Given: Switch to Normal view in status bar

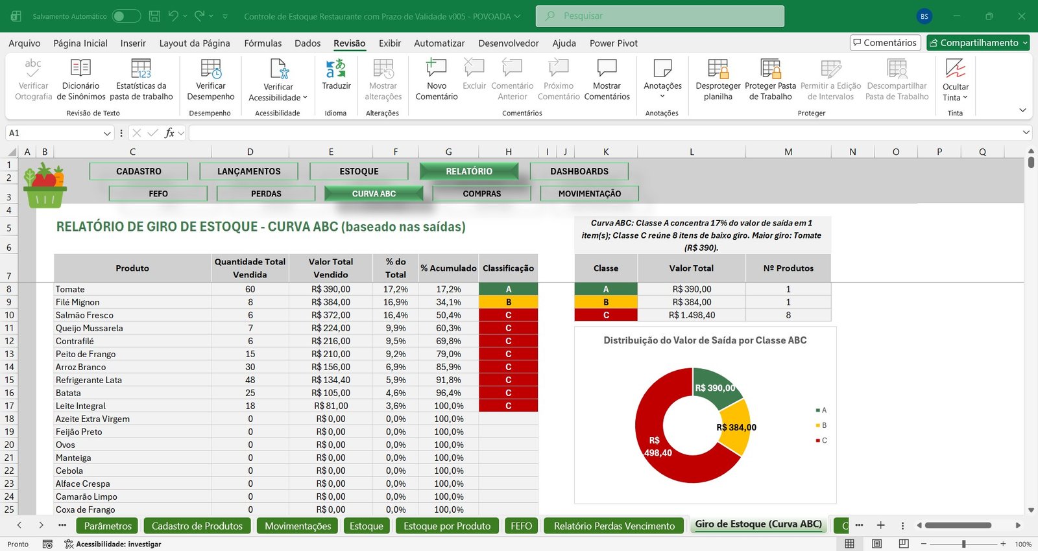Looking at the screenshot, I should [849, 543].
